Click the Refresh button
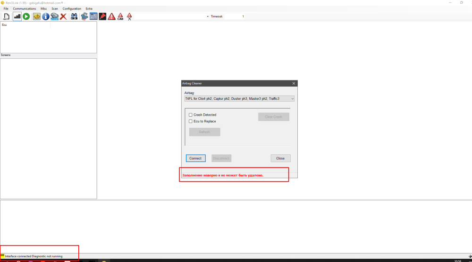This screenshot has width=472, height=262. [x=205, y=132]
